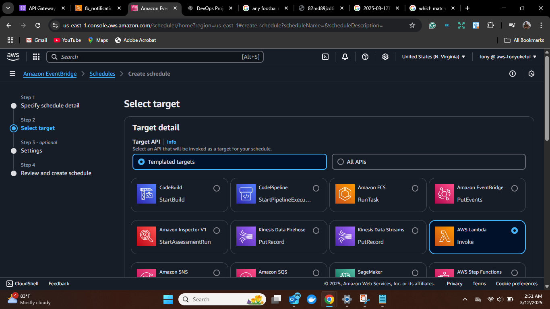Open the AWS notifications bell
The width and height of the screenshot is (550, 309).
click(x=345, y=57)
